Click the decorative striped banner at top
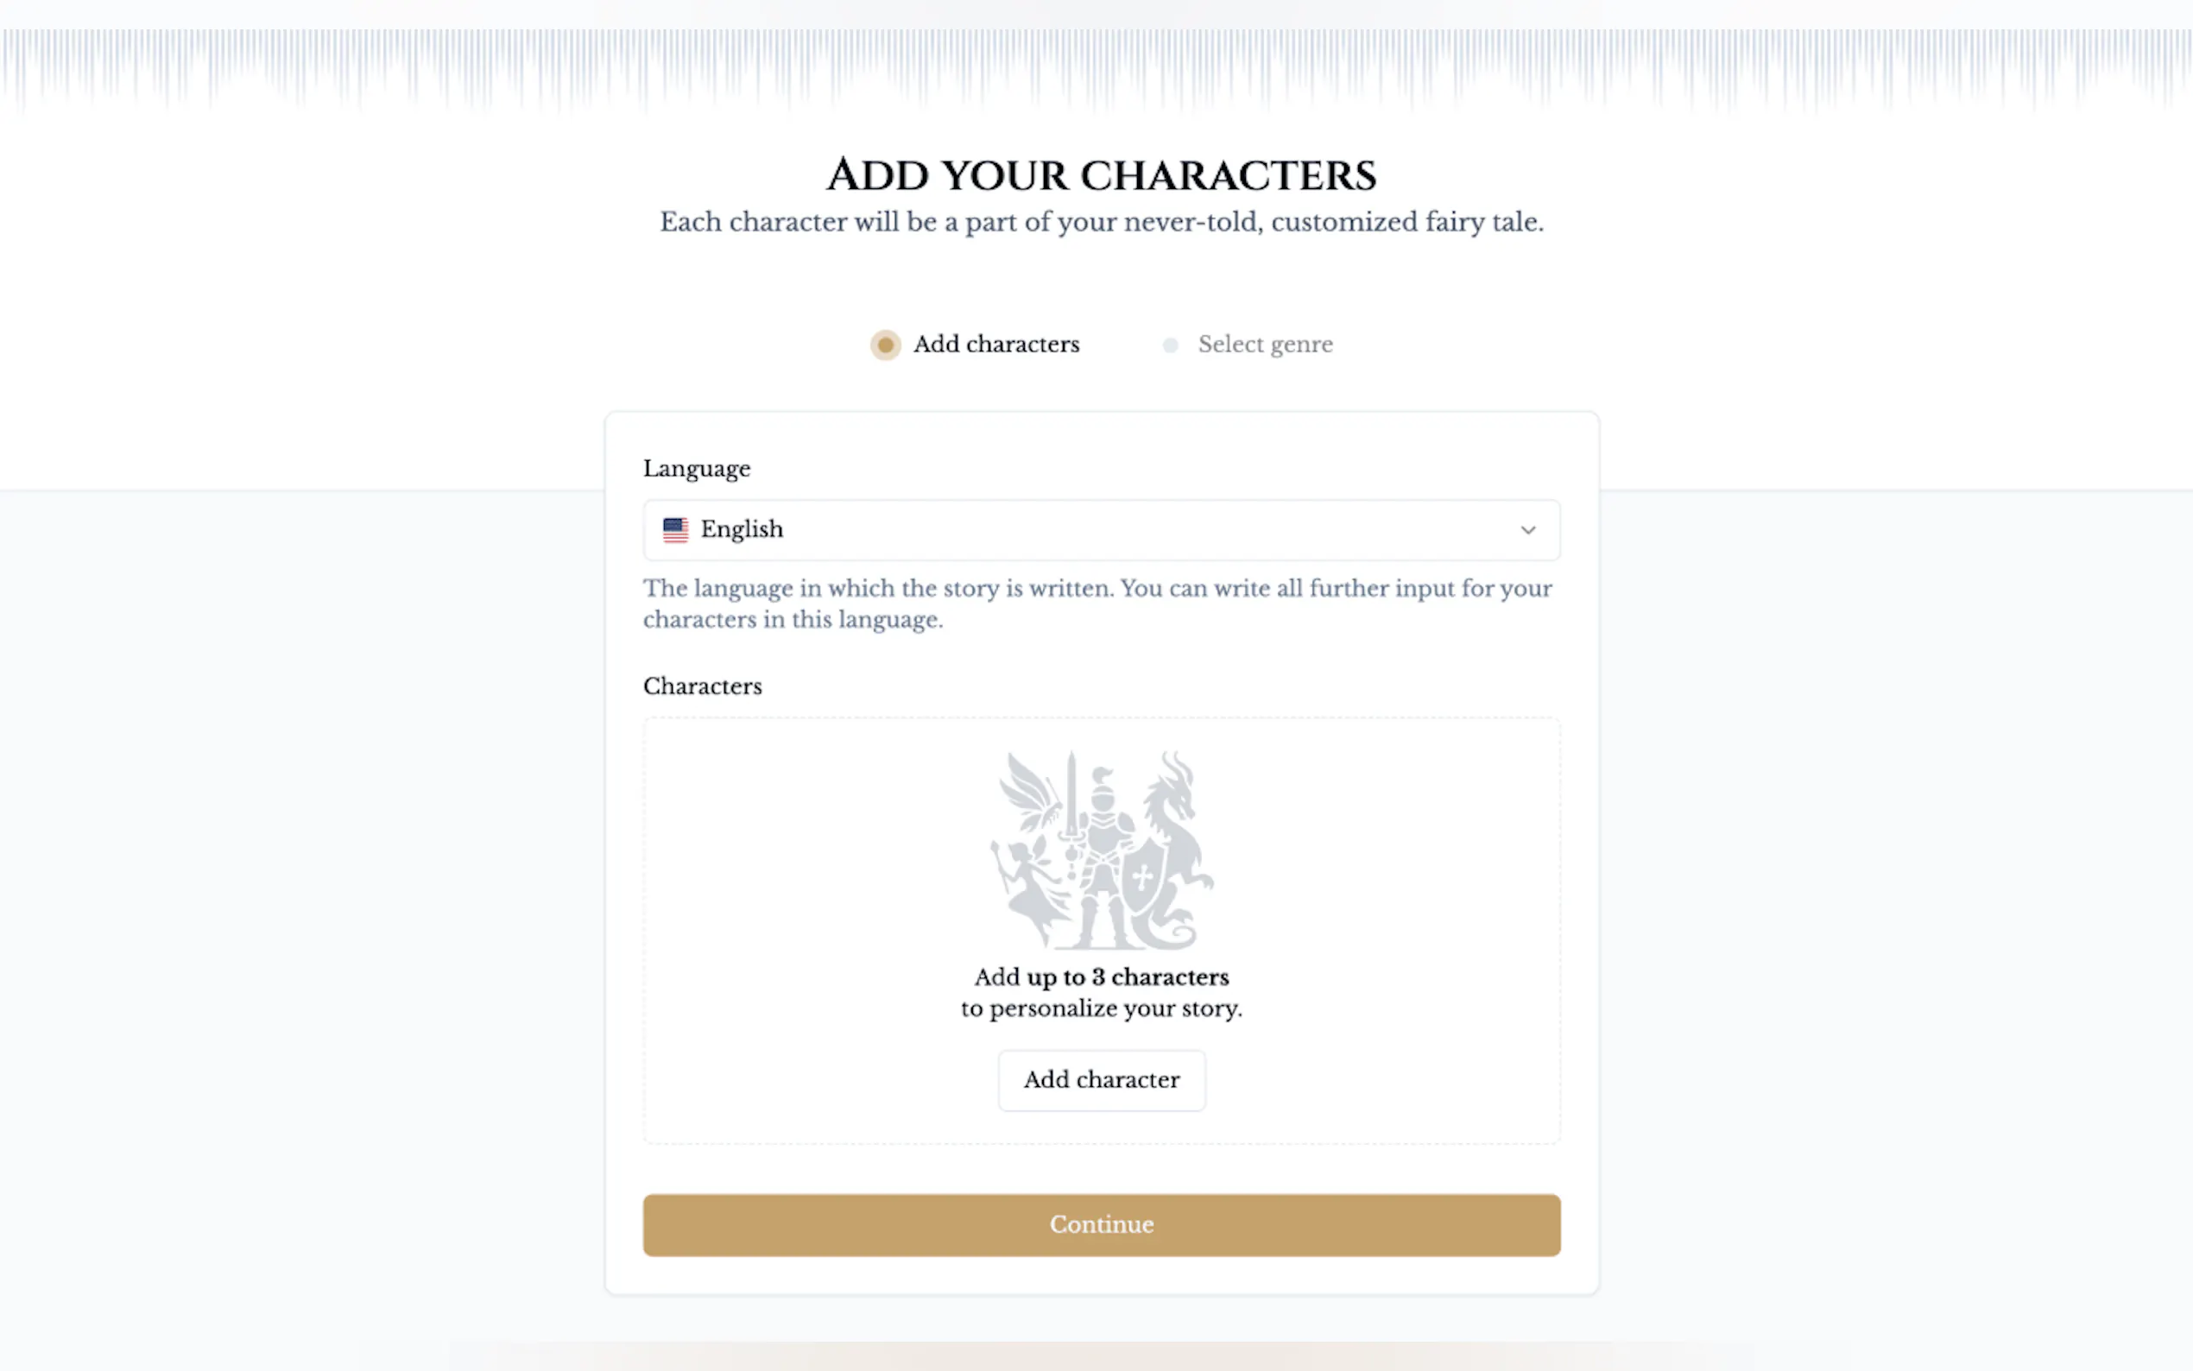 point(1097,68)
